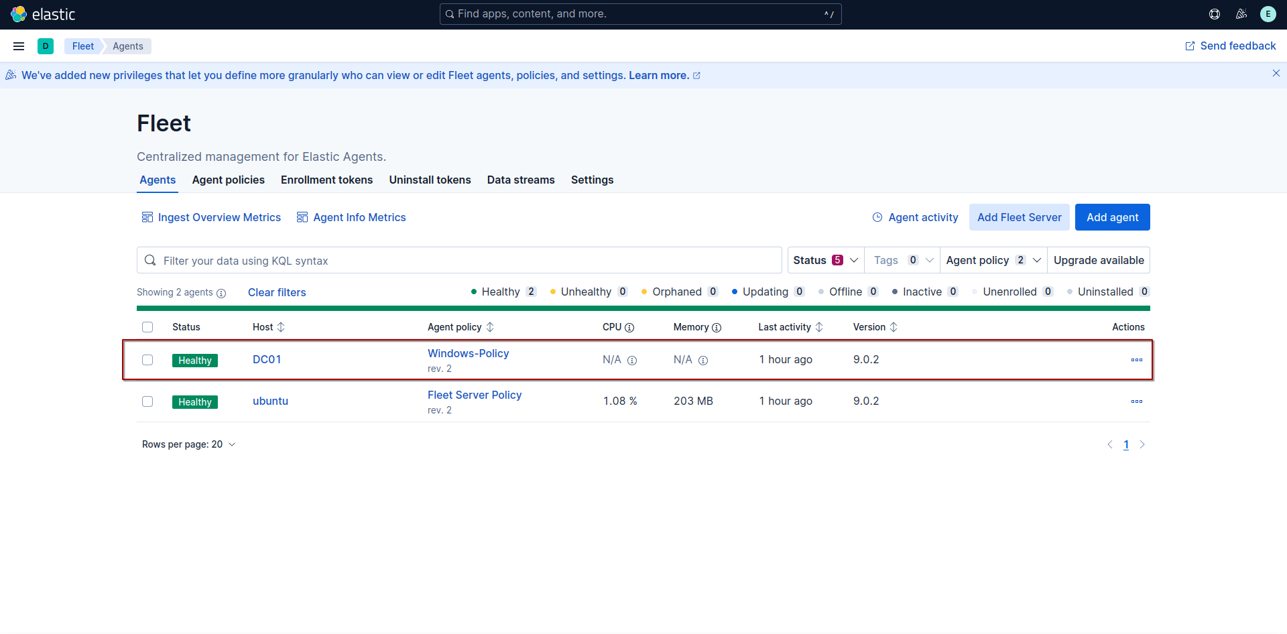Click ubuntu CPU value 1.08 %
This screenshot has height=634, width=1287.
click(620, 401)
